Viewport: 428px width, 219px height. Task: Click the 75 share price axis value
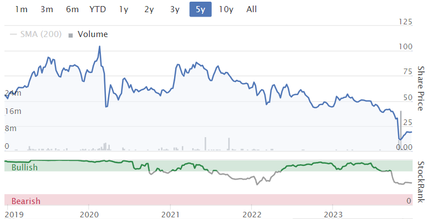pos(407,72)
